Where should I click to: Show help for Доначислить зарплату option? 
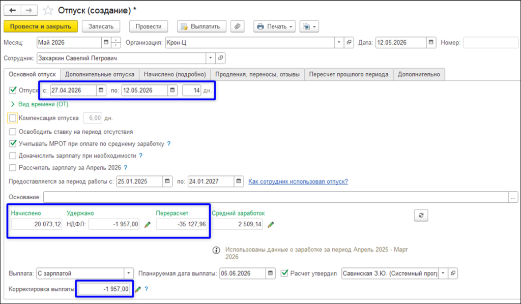(140, 156)
